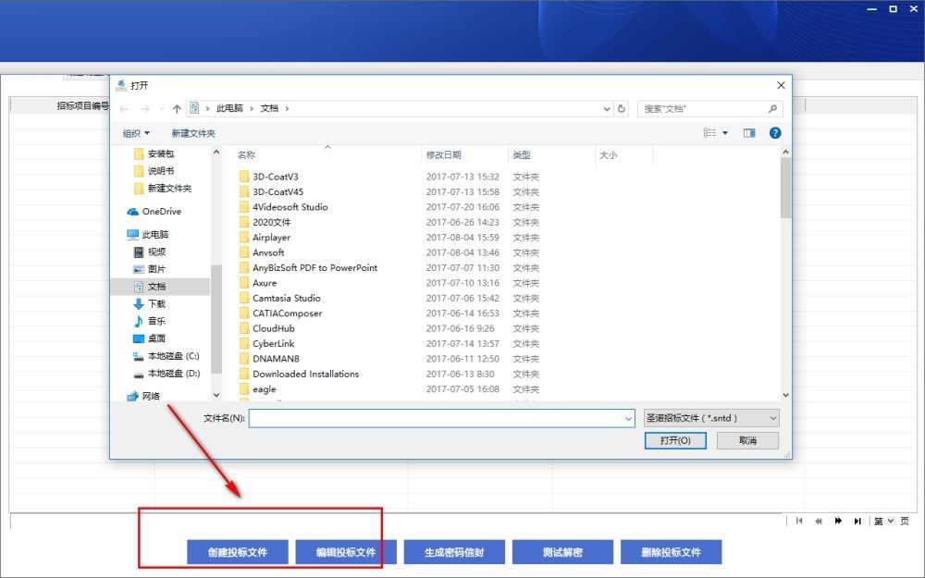This screenshot has height=578, width=925.
Task: Expand the 文件名 dropdown arrow
Action: (x=628, y=418)
